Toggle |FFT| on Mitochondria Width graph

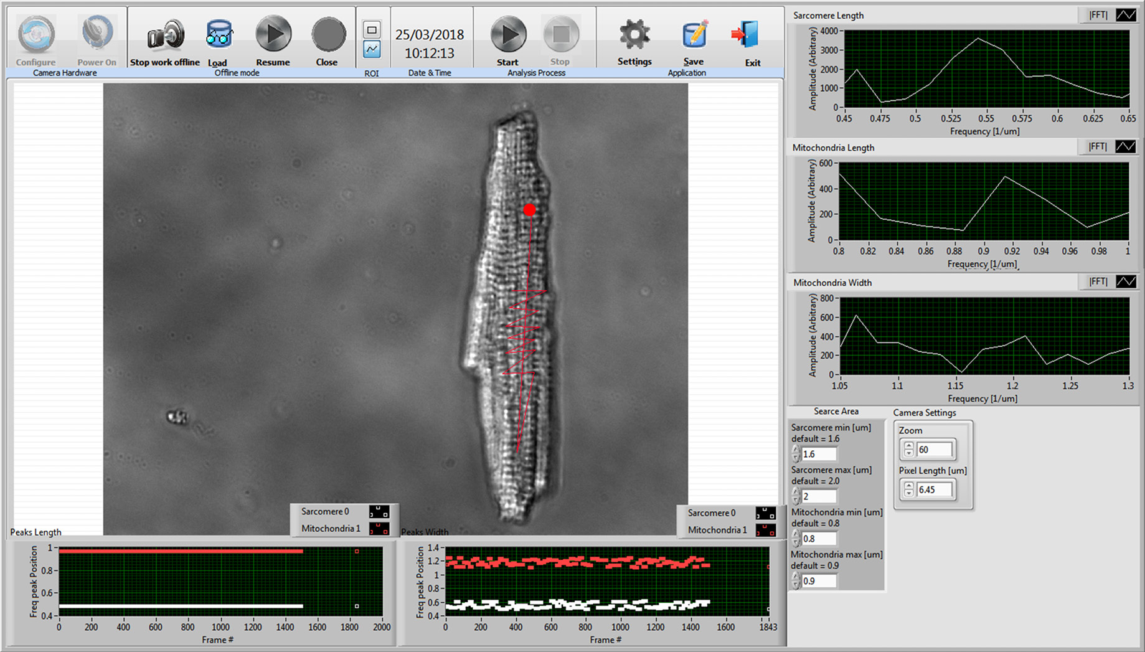[x=1098, y=281]
